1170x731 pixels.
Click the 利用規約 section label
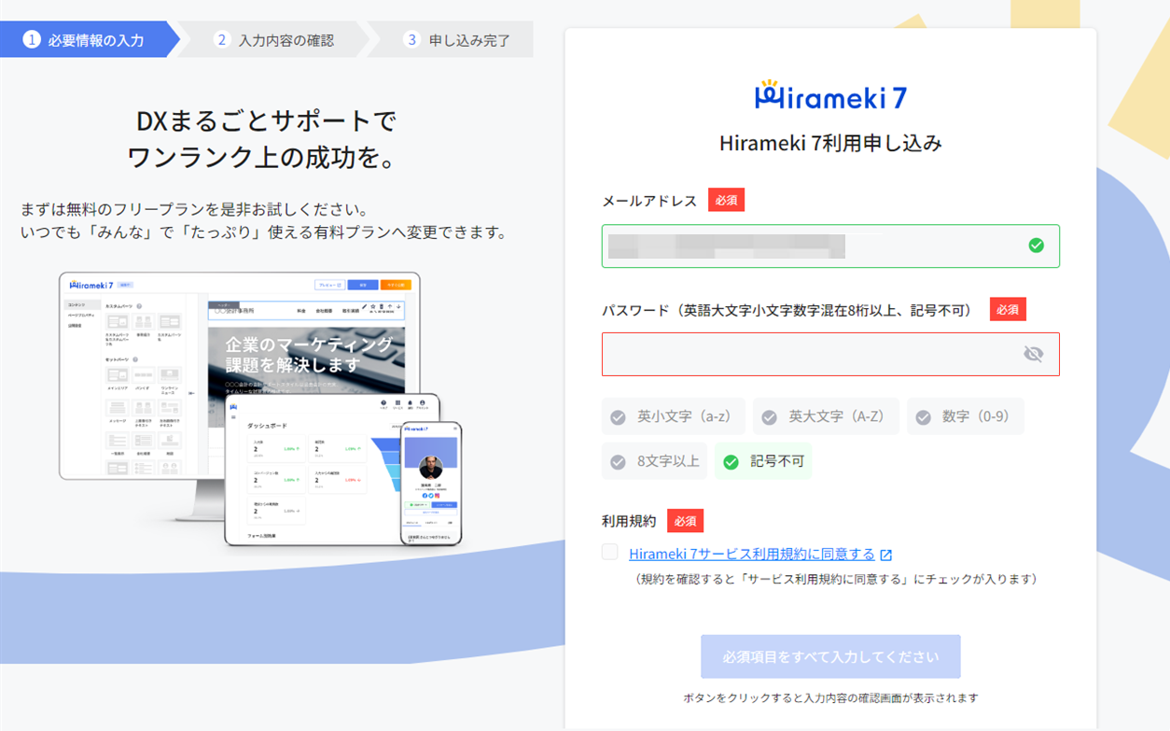[629, 521]
